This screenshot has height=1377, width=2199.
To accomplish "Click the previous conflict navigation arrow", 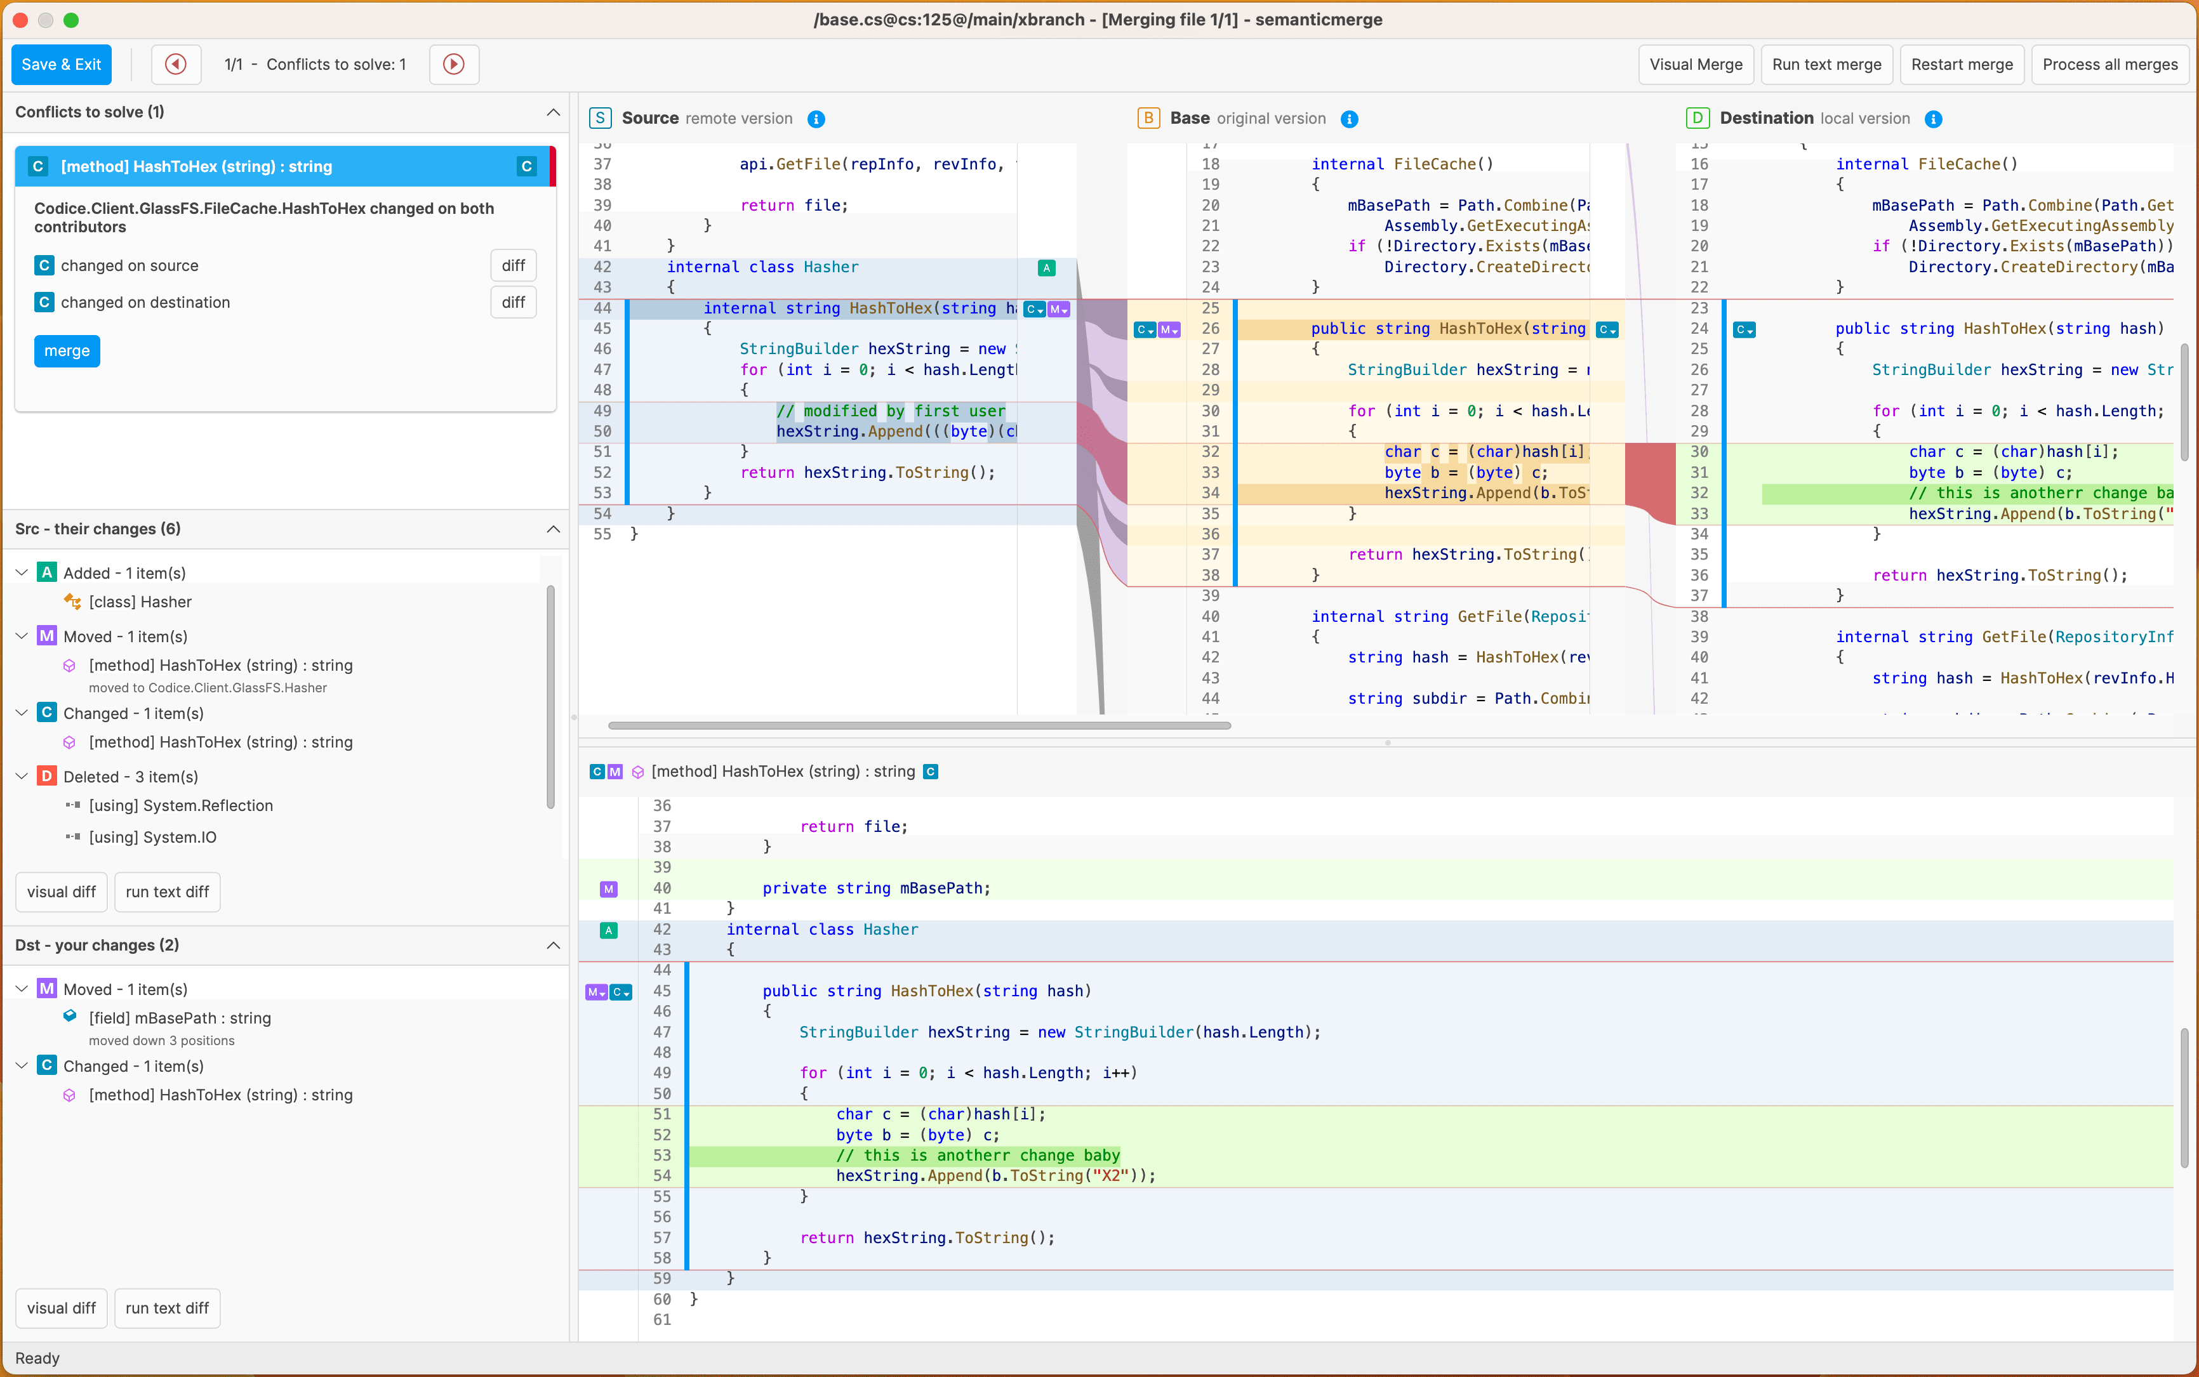I will [x=176, y=63].
